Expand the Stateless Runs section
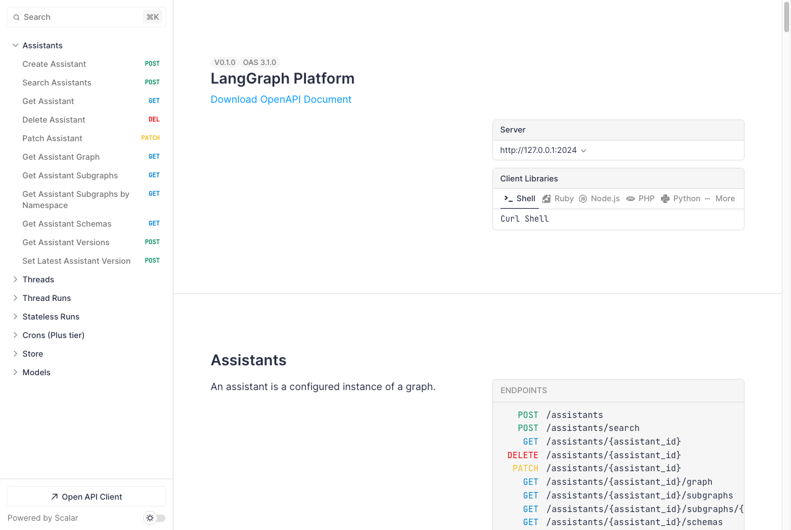 point(15,316)
